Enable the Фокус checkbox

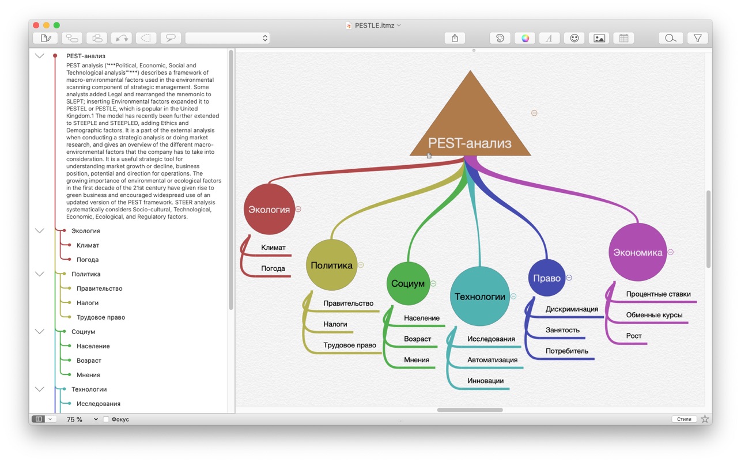[106, 419]
